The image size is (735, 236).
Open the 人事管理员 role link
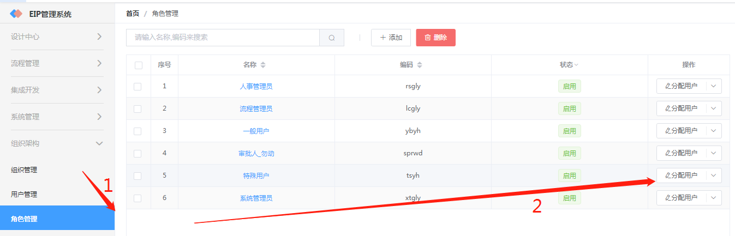coord(256,86)
